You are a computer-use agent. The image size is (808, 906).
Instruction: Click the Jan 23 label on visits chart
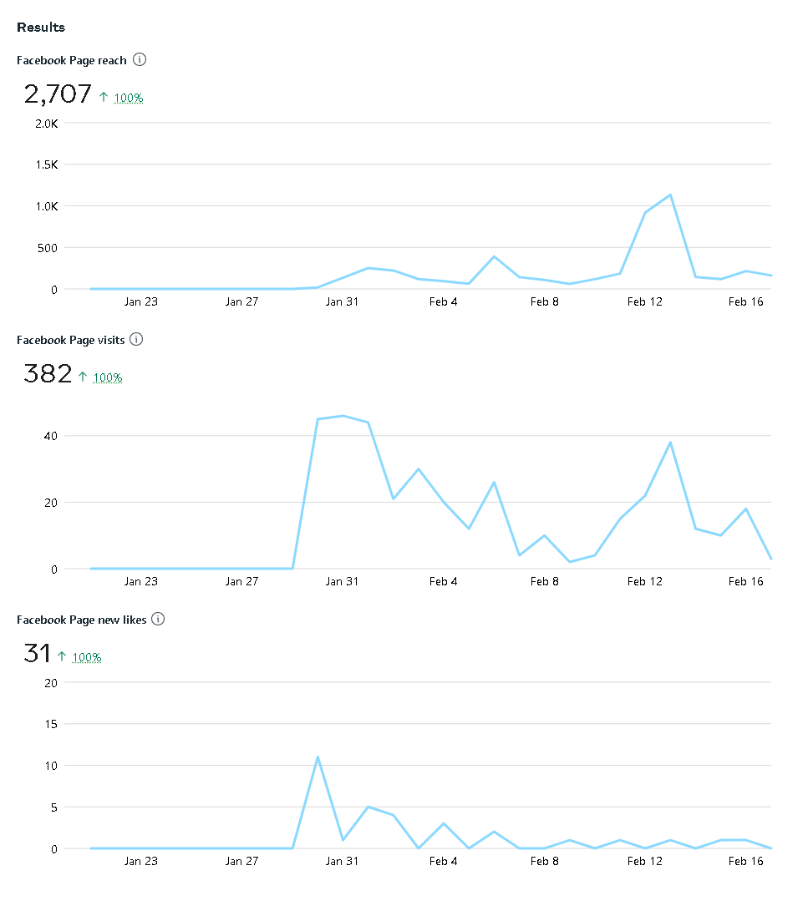pos(140,581)
